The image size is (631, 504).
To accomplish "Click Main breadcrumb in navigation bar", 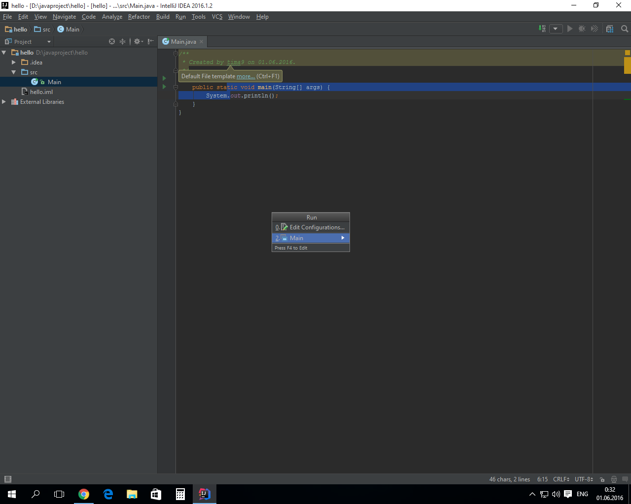I will point(69,30).
